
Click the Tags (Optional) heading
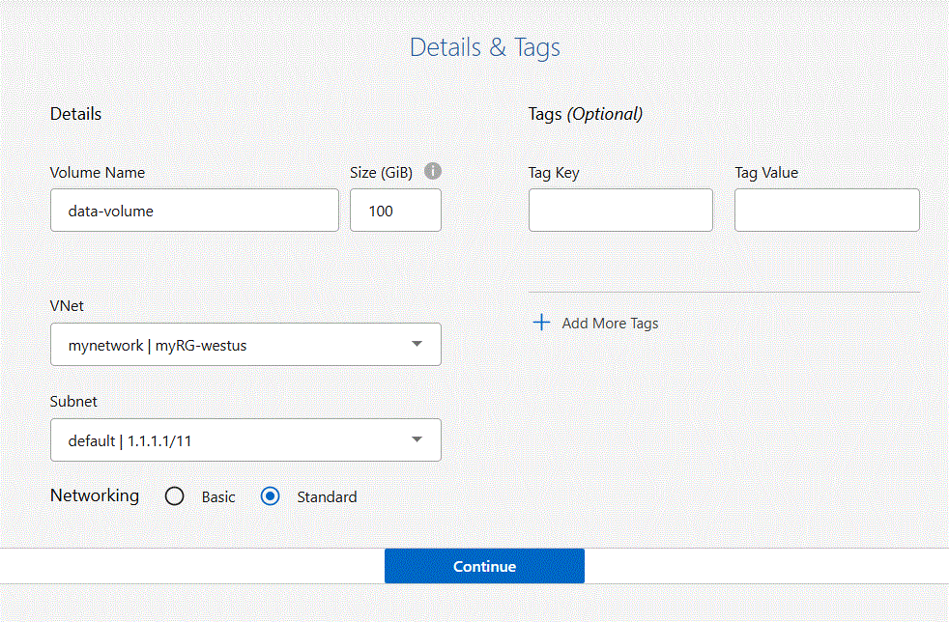pos(584,113)
